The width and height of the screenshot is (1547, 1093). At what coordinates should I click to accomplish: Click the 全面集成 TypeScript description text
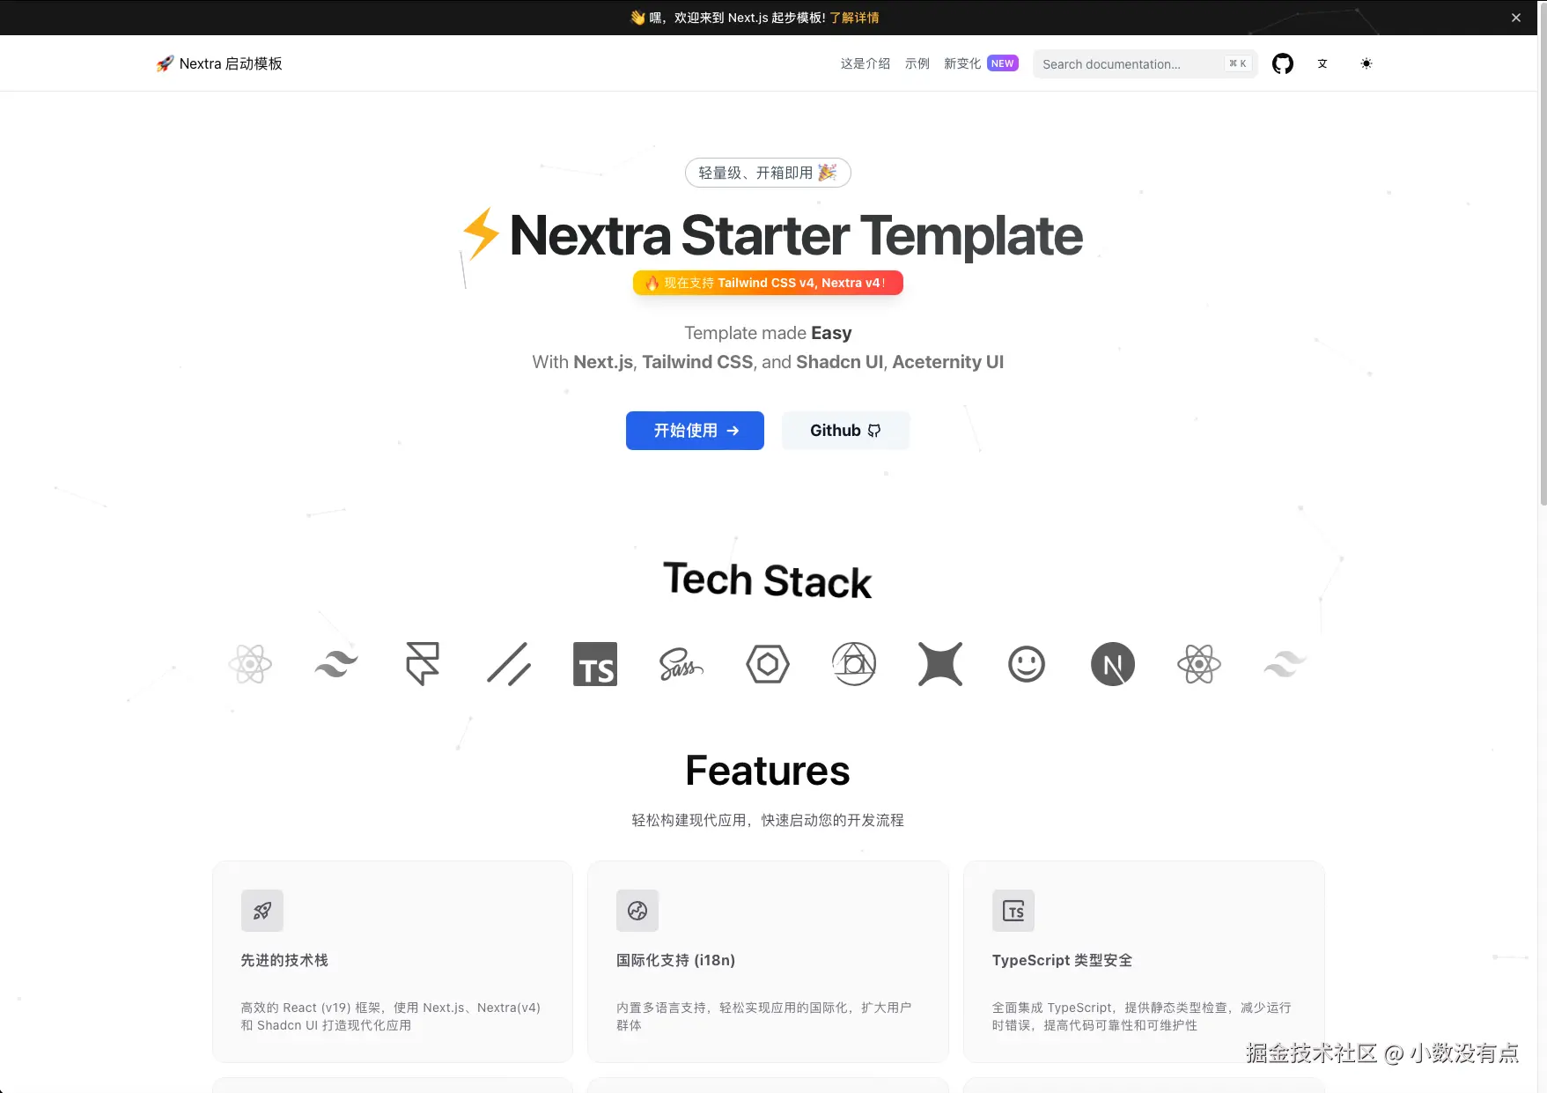(x=1141, y=1016)
